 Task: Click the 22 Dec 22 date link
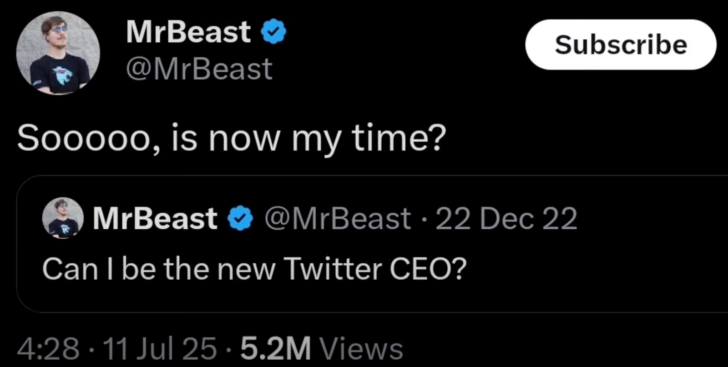[x=506, y=218]
